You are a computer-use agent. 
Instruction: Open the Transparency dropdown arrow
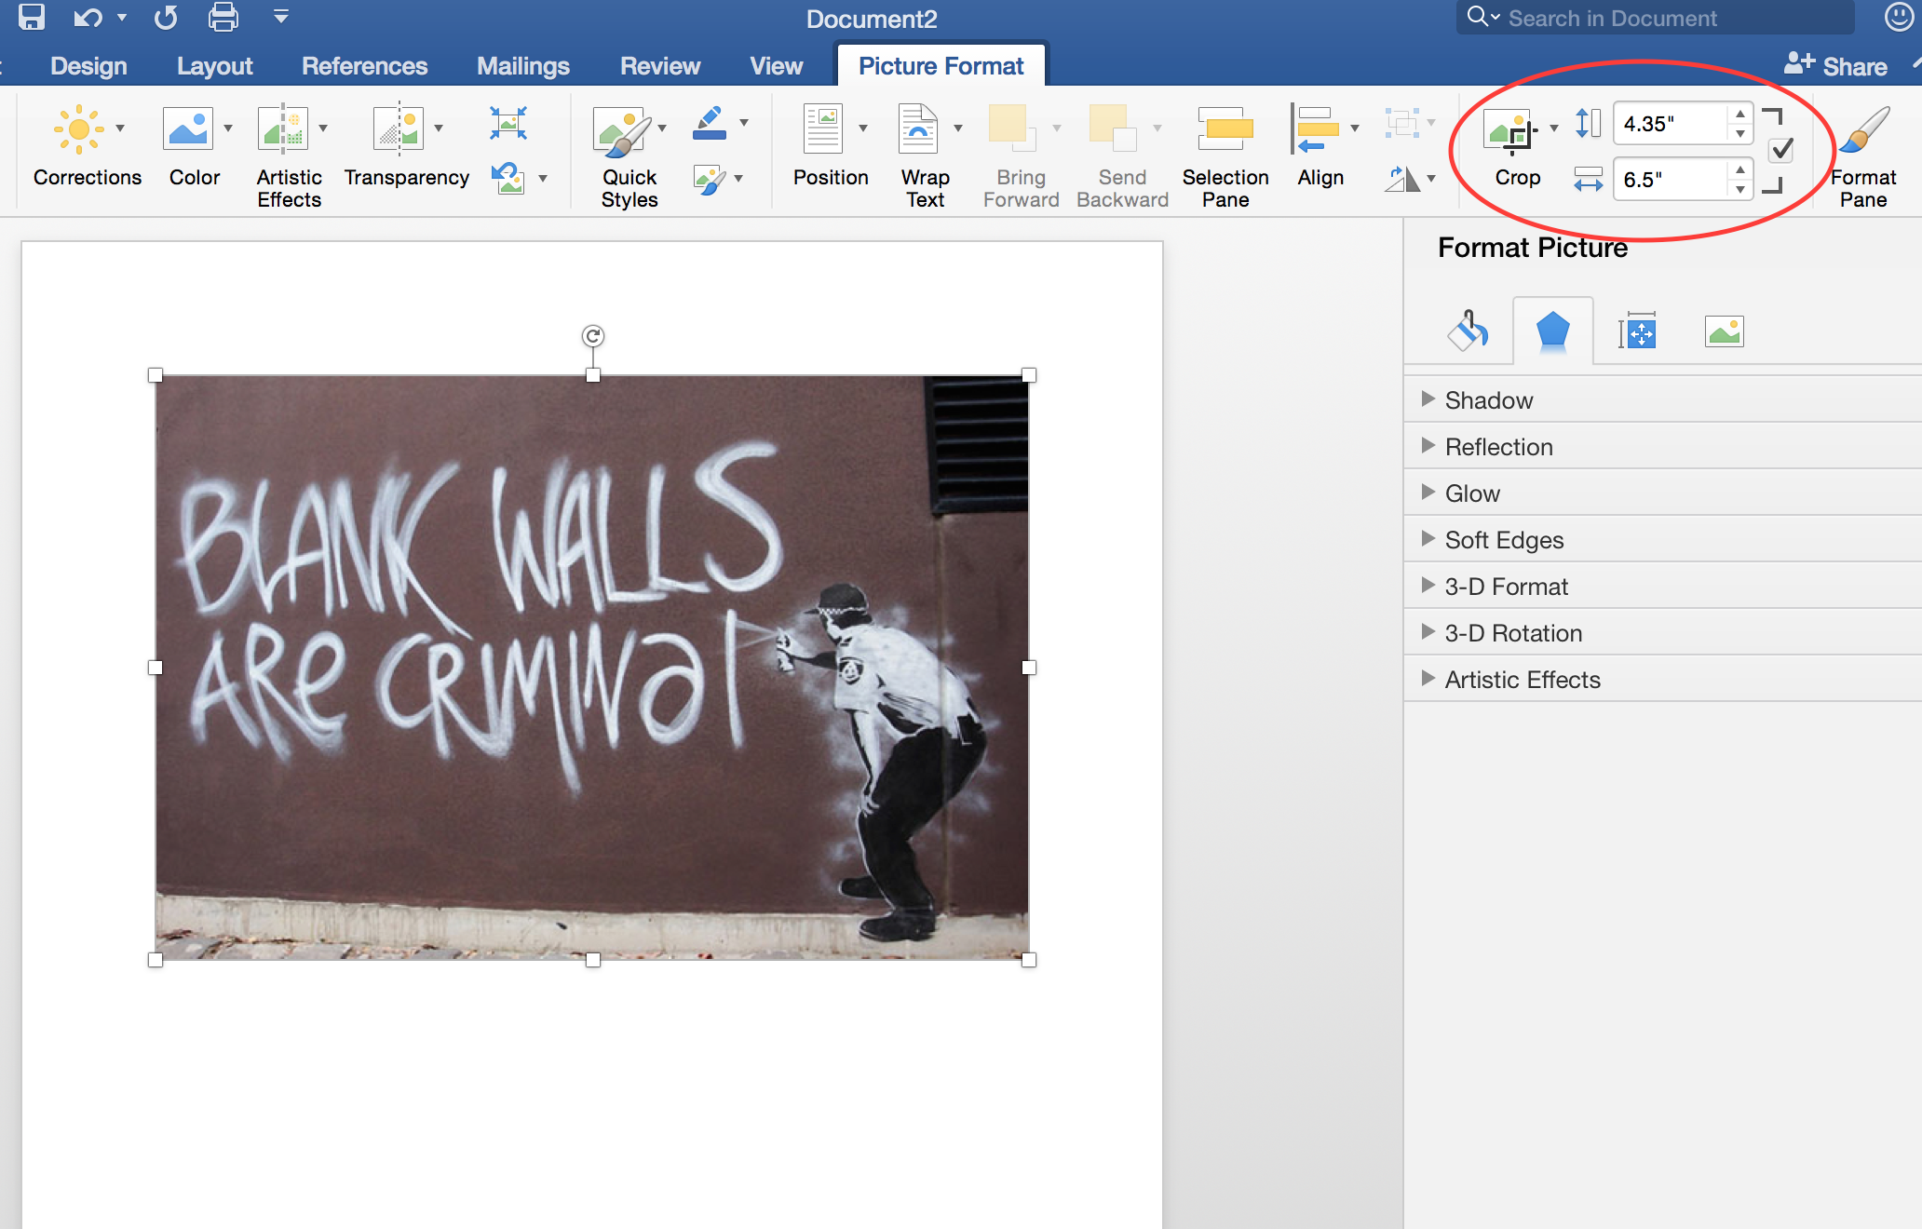439,128
